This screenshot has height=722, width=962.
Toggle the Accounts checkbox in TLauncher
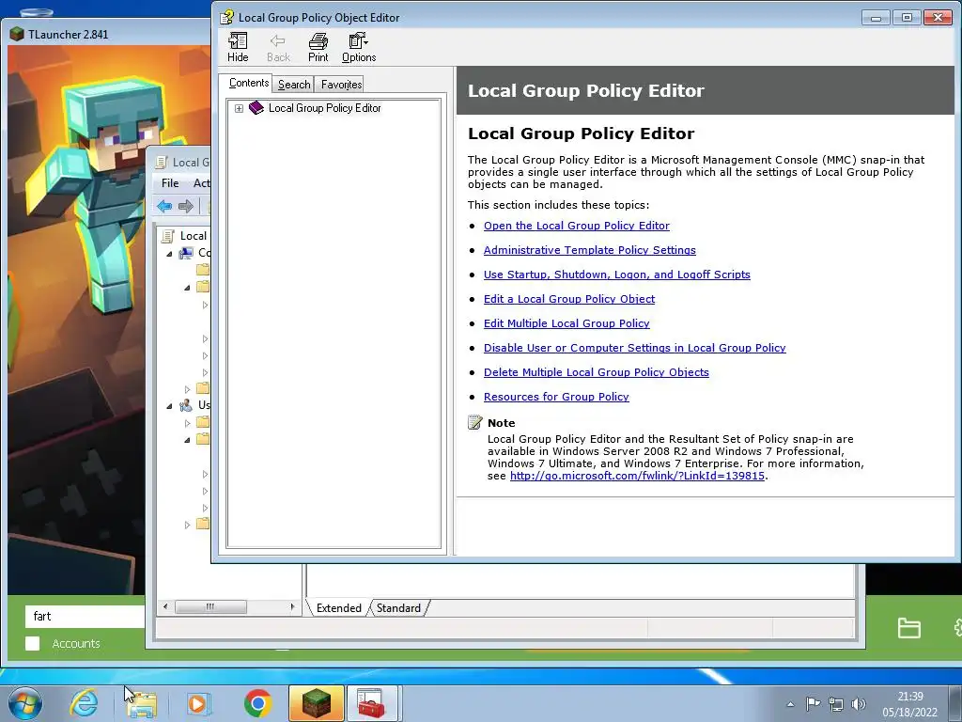pyautogui.click(x=33, y=643)
